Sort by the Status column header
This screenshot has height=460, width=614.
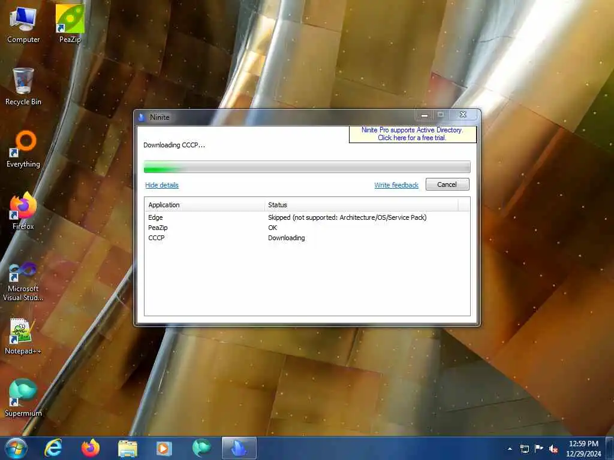pos(362,205)
